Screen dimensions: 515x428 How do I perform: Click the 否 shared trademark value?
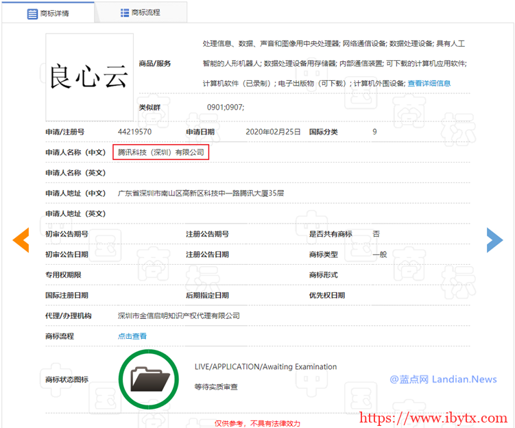(x=376, y=234)
